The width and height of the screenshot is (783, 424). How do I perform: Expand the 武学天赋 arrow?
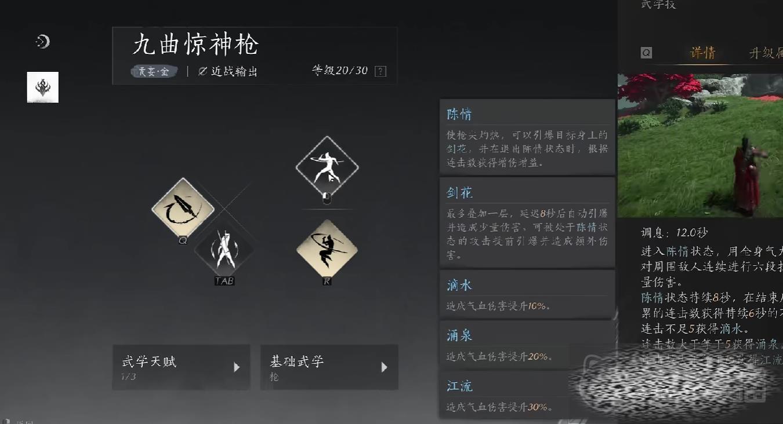click(x=237, y=367)
